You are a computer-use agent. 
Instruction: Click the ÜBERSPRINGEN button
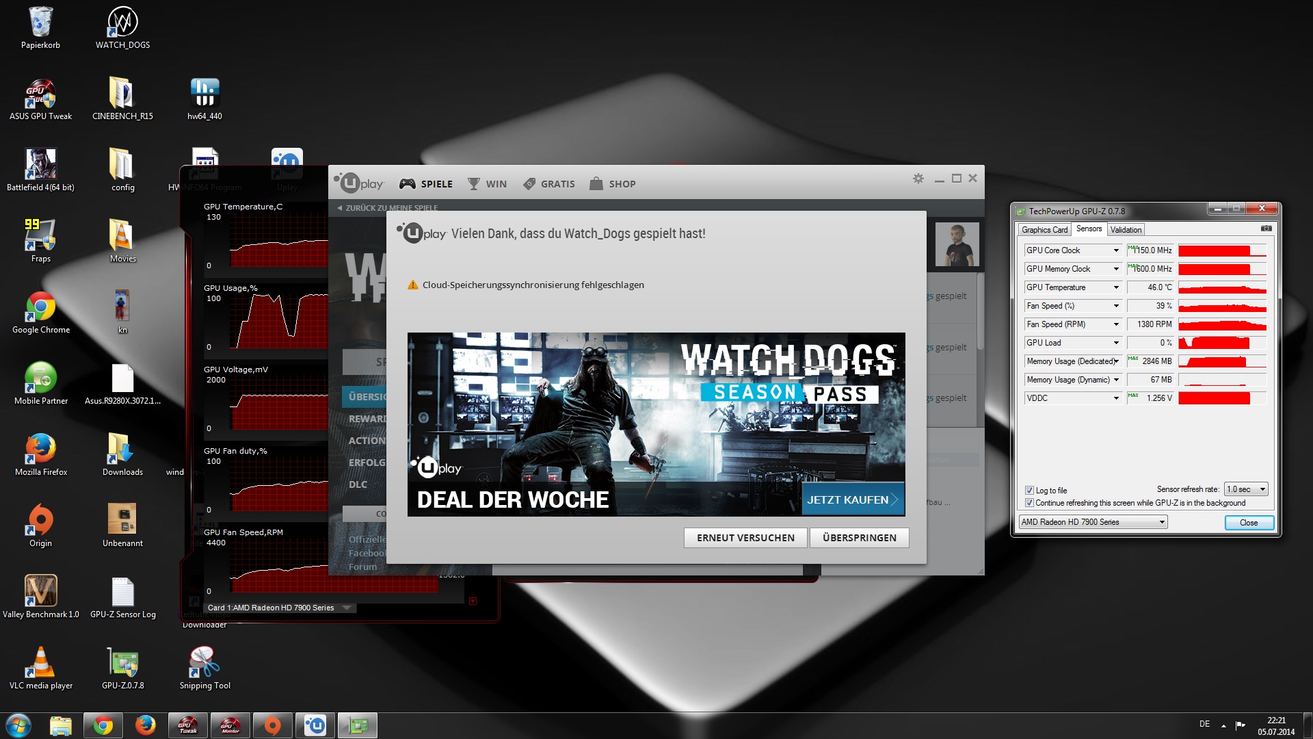(859, 538)
